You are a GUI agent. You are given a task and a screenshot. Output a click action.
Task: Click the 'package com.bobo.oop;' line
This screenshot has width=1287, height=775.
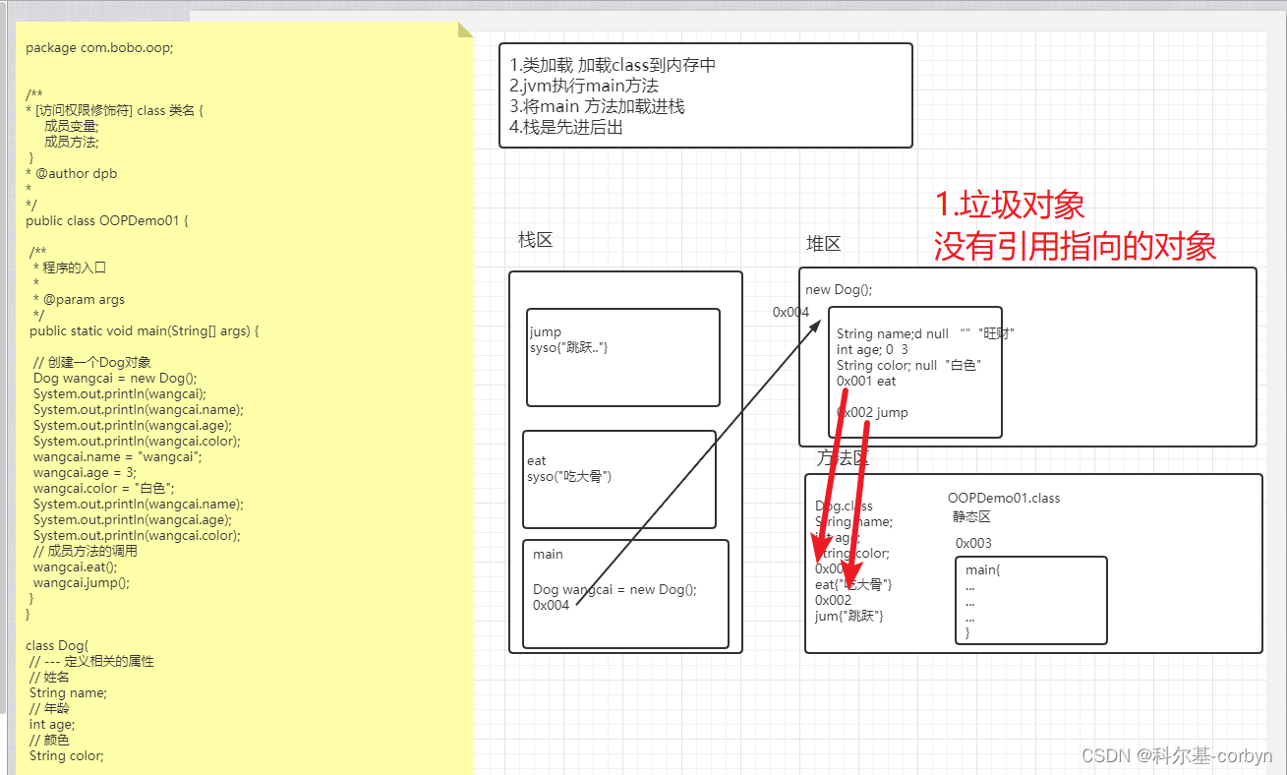pyautogui.click(x=99, y=47)
